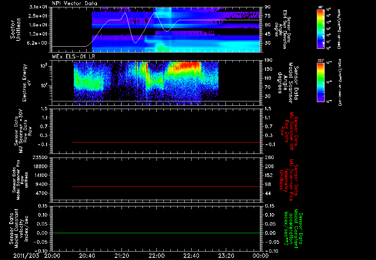Click the 'Model Scanner Angle degrees' axis title
Viewport: 376px width, 260px height.
pyautogui.click(x=288, y=83)
